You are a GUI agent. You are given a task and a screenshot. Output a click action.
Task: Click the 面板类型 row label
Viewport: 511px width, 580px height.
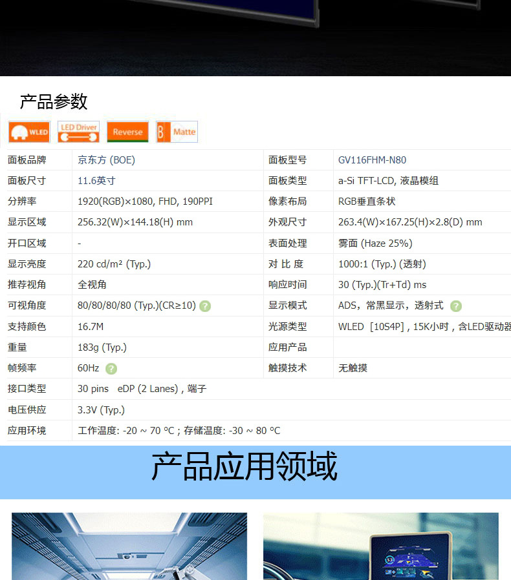[x=287, y=180]
